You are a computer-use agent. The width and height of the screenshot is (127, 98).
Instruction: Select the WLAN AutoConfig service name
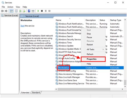[67, 58]
